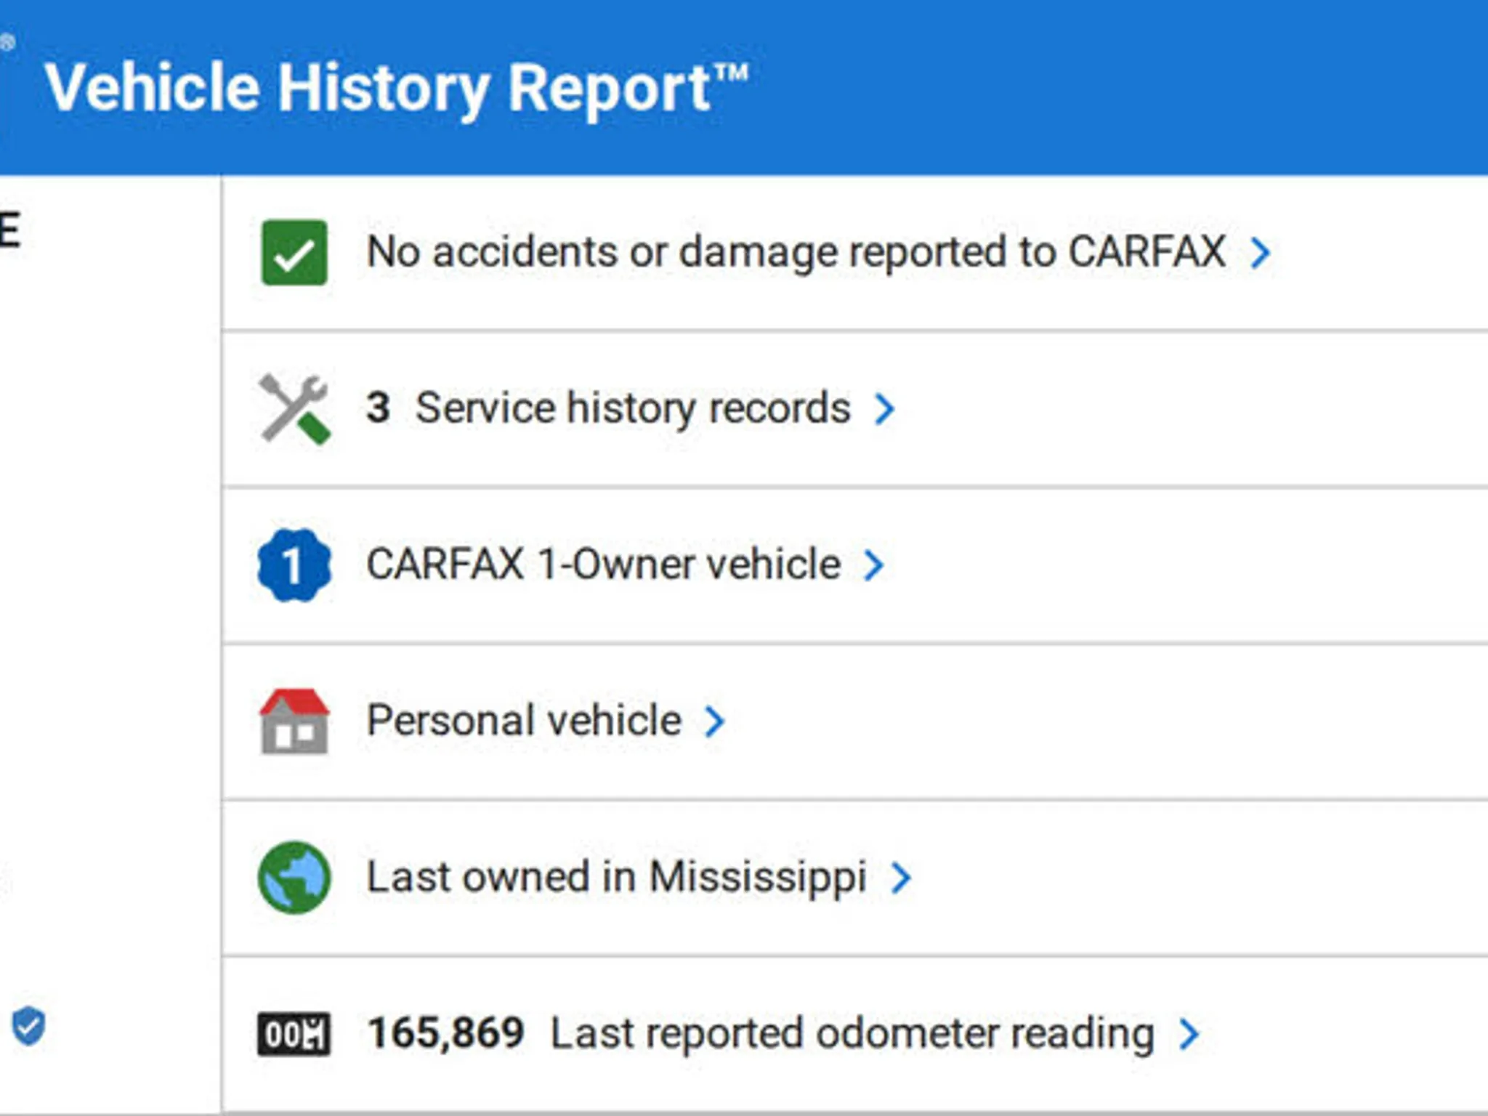
Task: Click the green globe location icon
Action: tap(294, 877)
